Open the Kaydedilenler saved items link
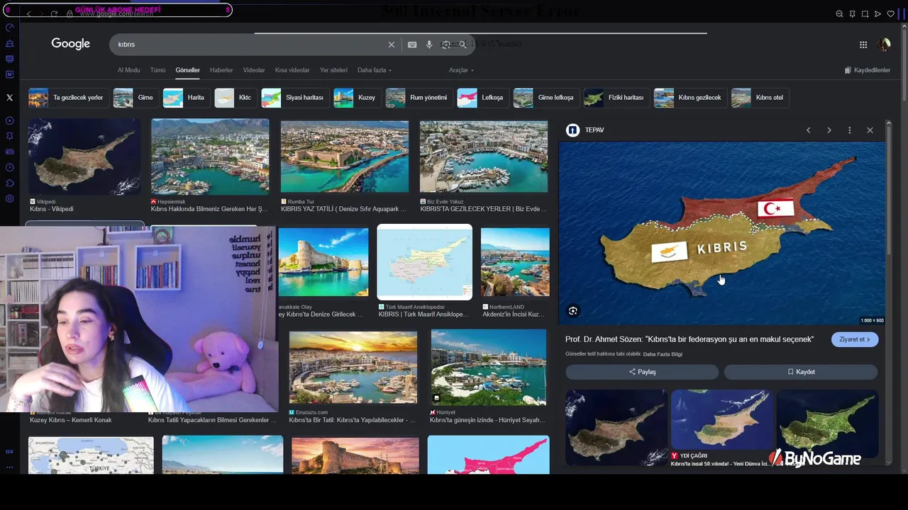The width and height of the screenshot is (908, 510). [867, 70]
